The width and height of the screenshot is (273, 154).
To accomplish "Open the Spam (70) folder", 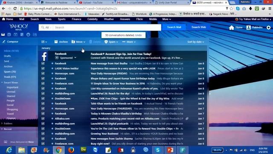I will click(10, 71).
